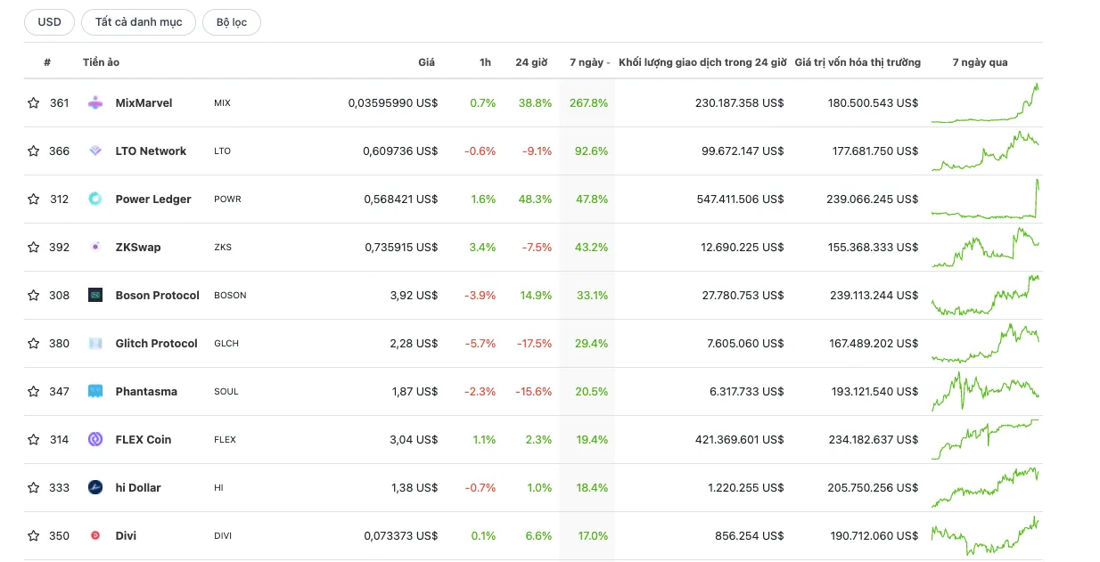Click the Boson Protocol coin logo

[x=95, y=296]
